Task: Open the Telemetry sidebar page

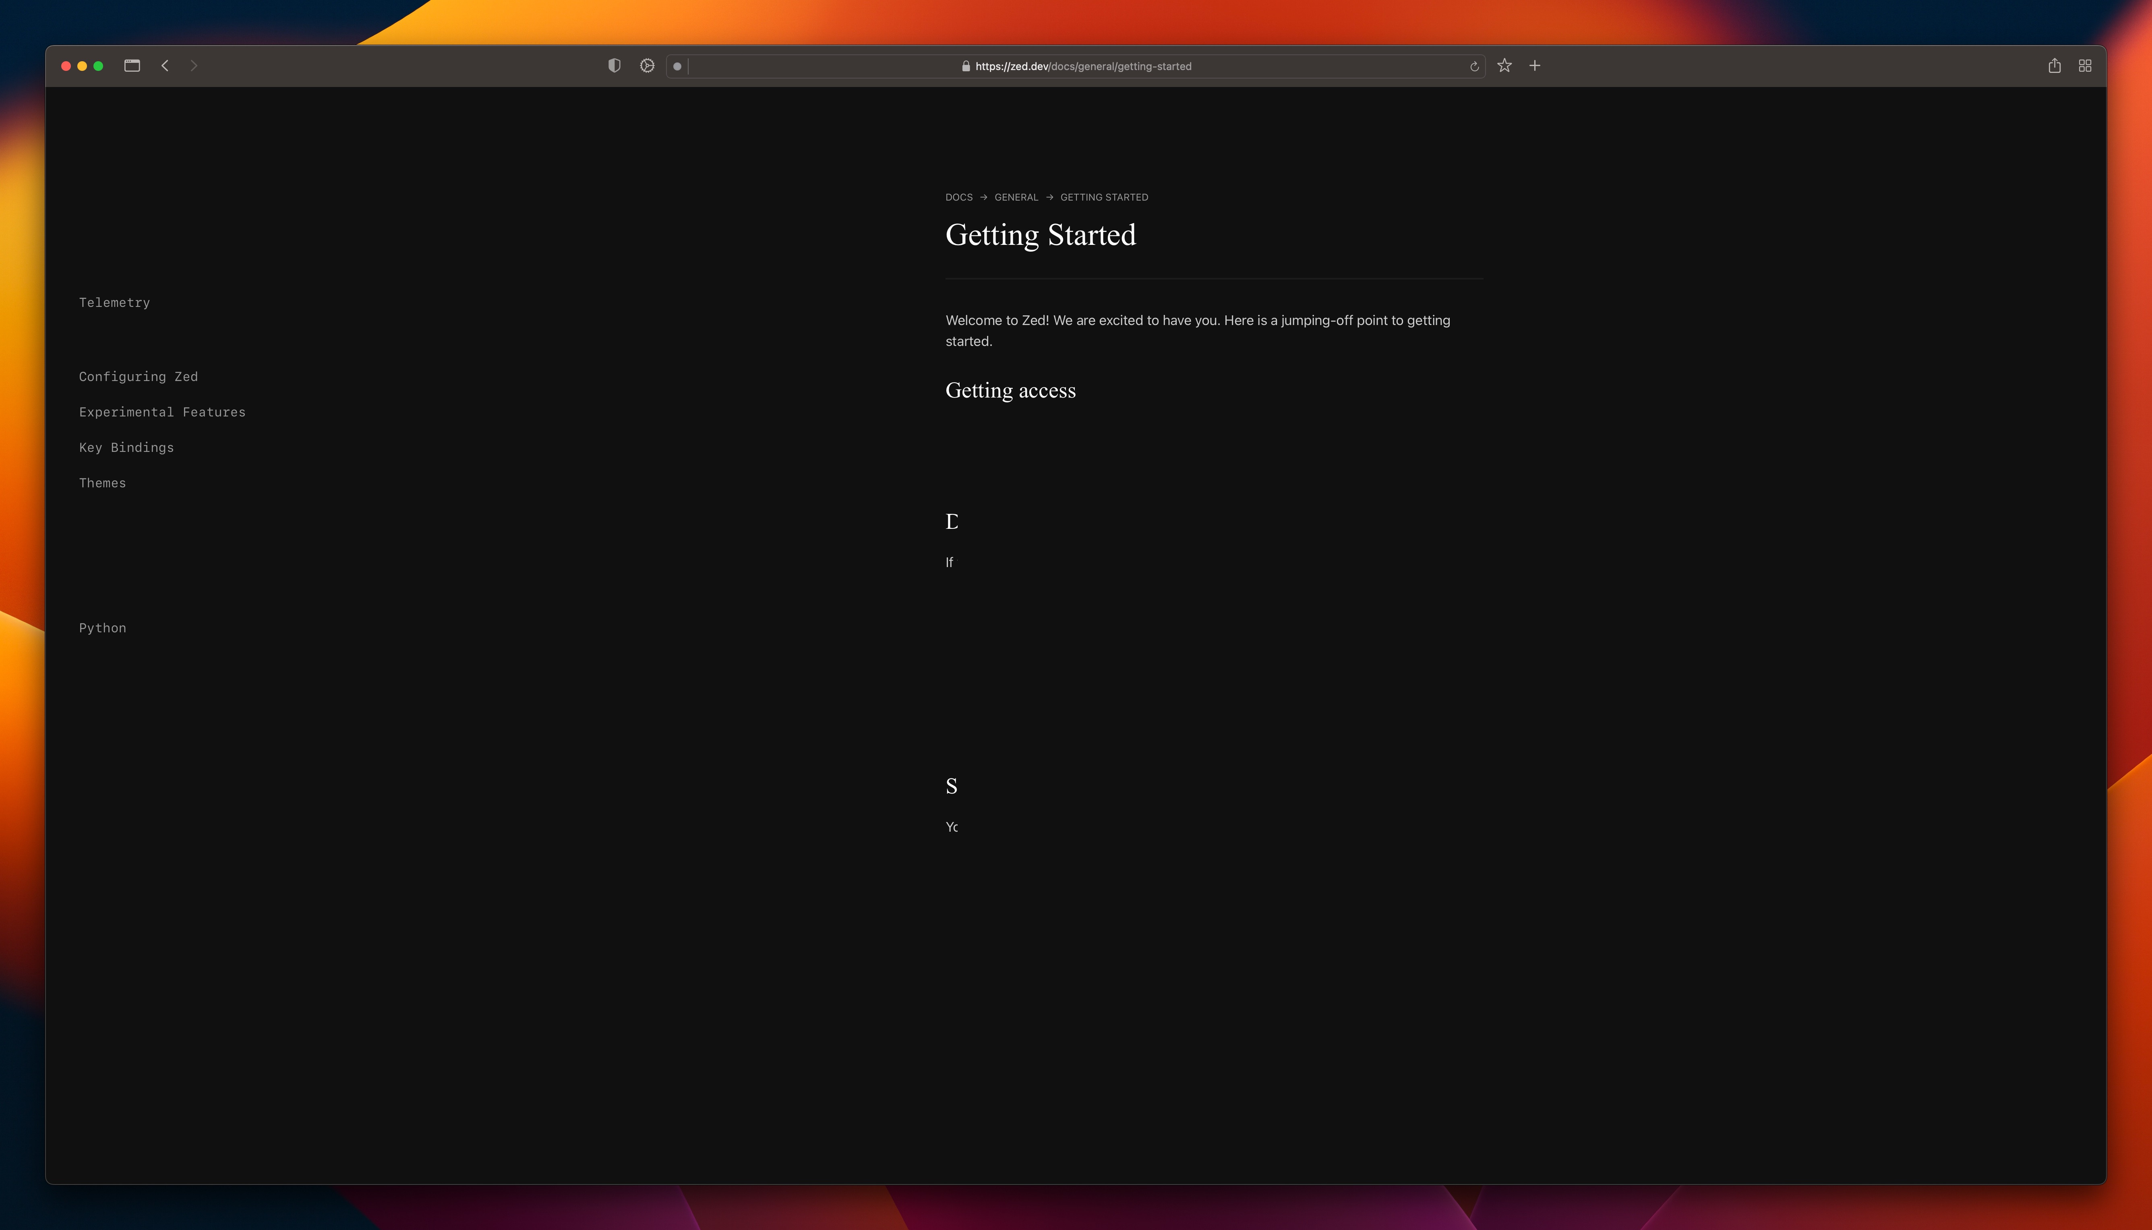Action: pos(114,302)
